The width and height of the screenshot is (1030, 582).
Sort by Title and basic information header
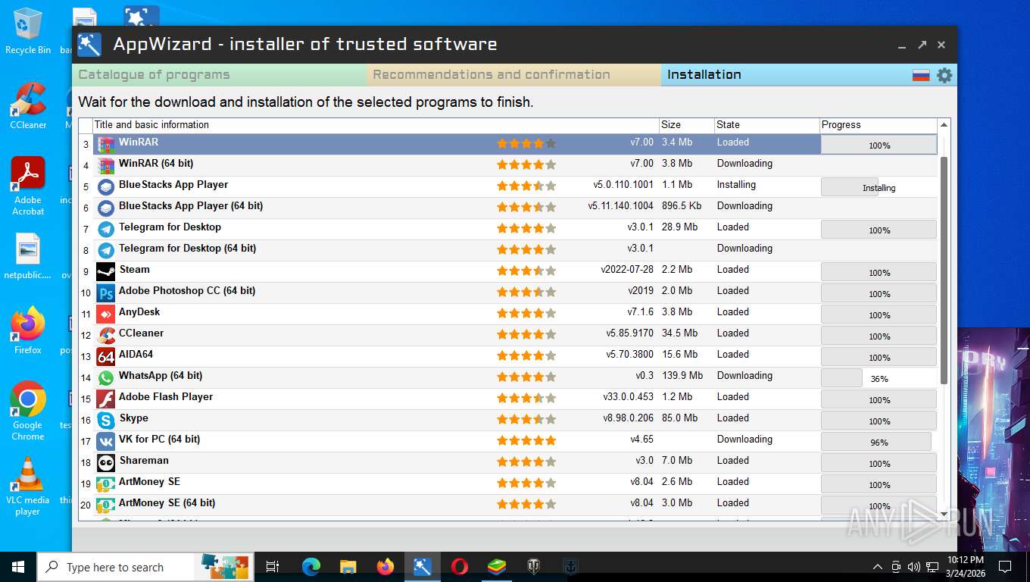tap(376, 125)
